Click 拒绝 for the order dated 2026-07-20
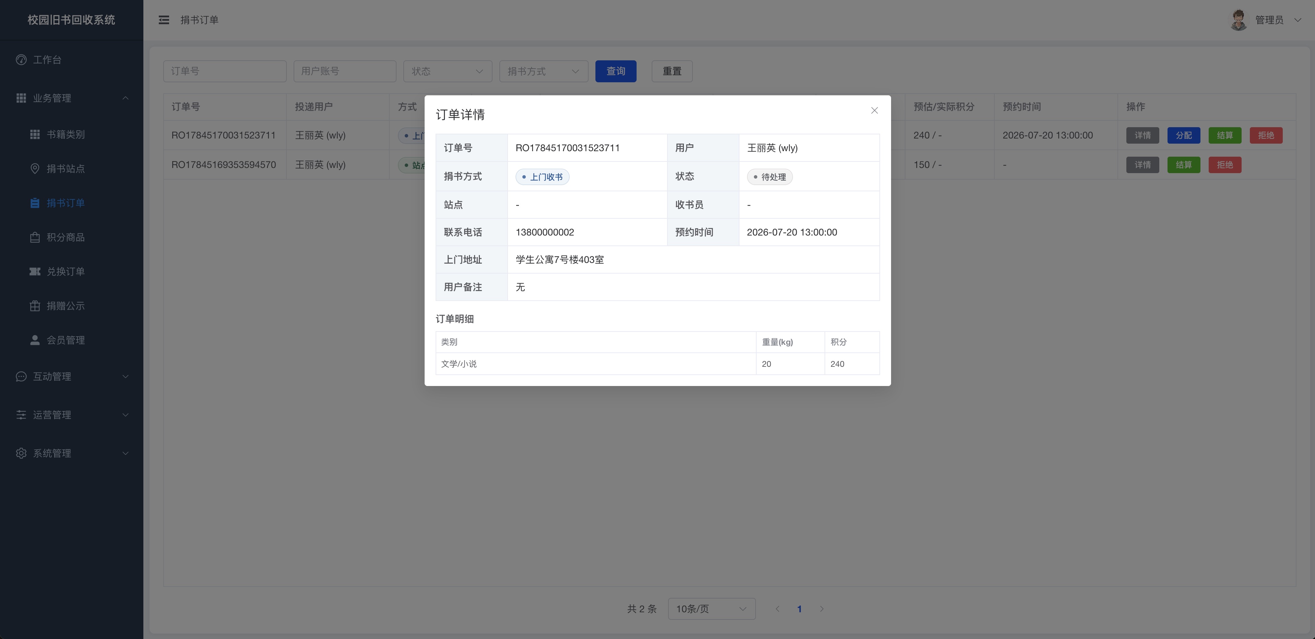Viewport: 1315px width, 639px height. (1266, 135)
